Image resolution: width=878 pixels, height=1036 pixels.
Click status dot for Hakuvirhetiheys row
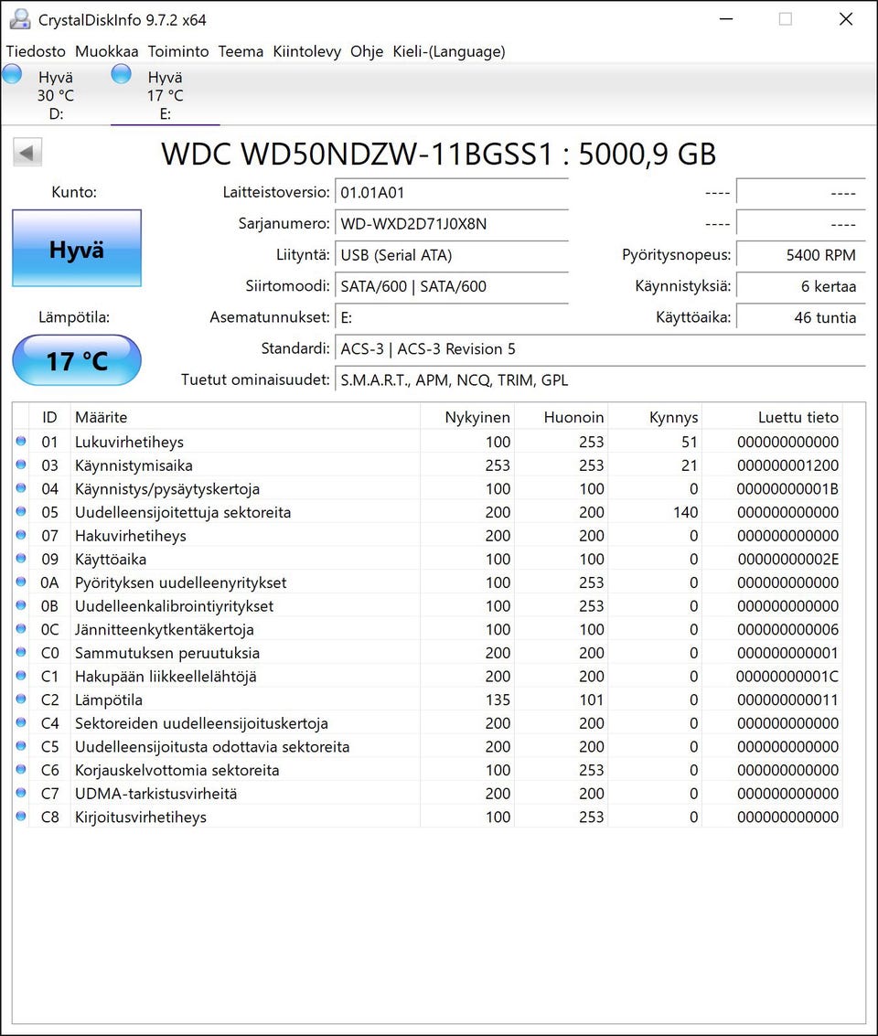[x=21, y=535]
